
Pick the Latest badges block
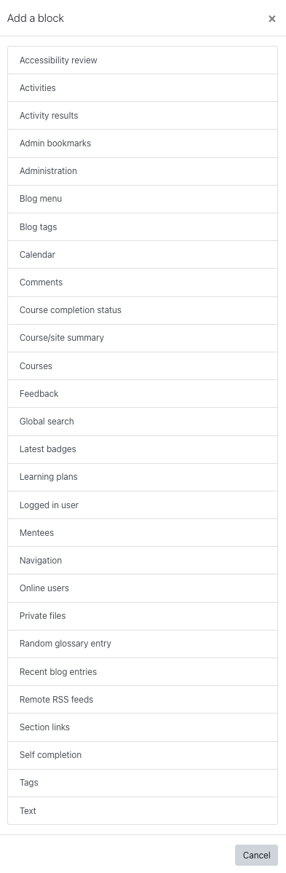pos(143,449)
